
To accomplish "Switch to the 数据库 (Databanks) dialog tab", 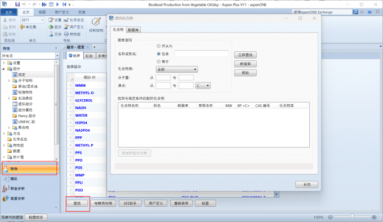I will point(133,30).
